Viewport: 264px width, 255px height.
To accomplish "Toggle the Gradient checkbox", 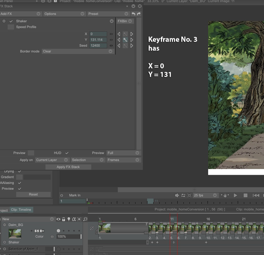I will pyautogui.click(x=19, y=177).
